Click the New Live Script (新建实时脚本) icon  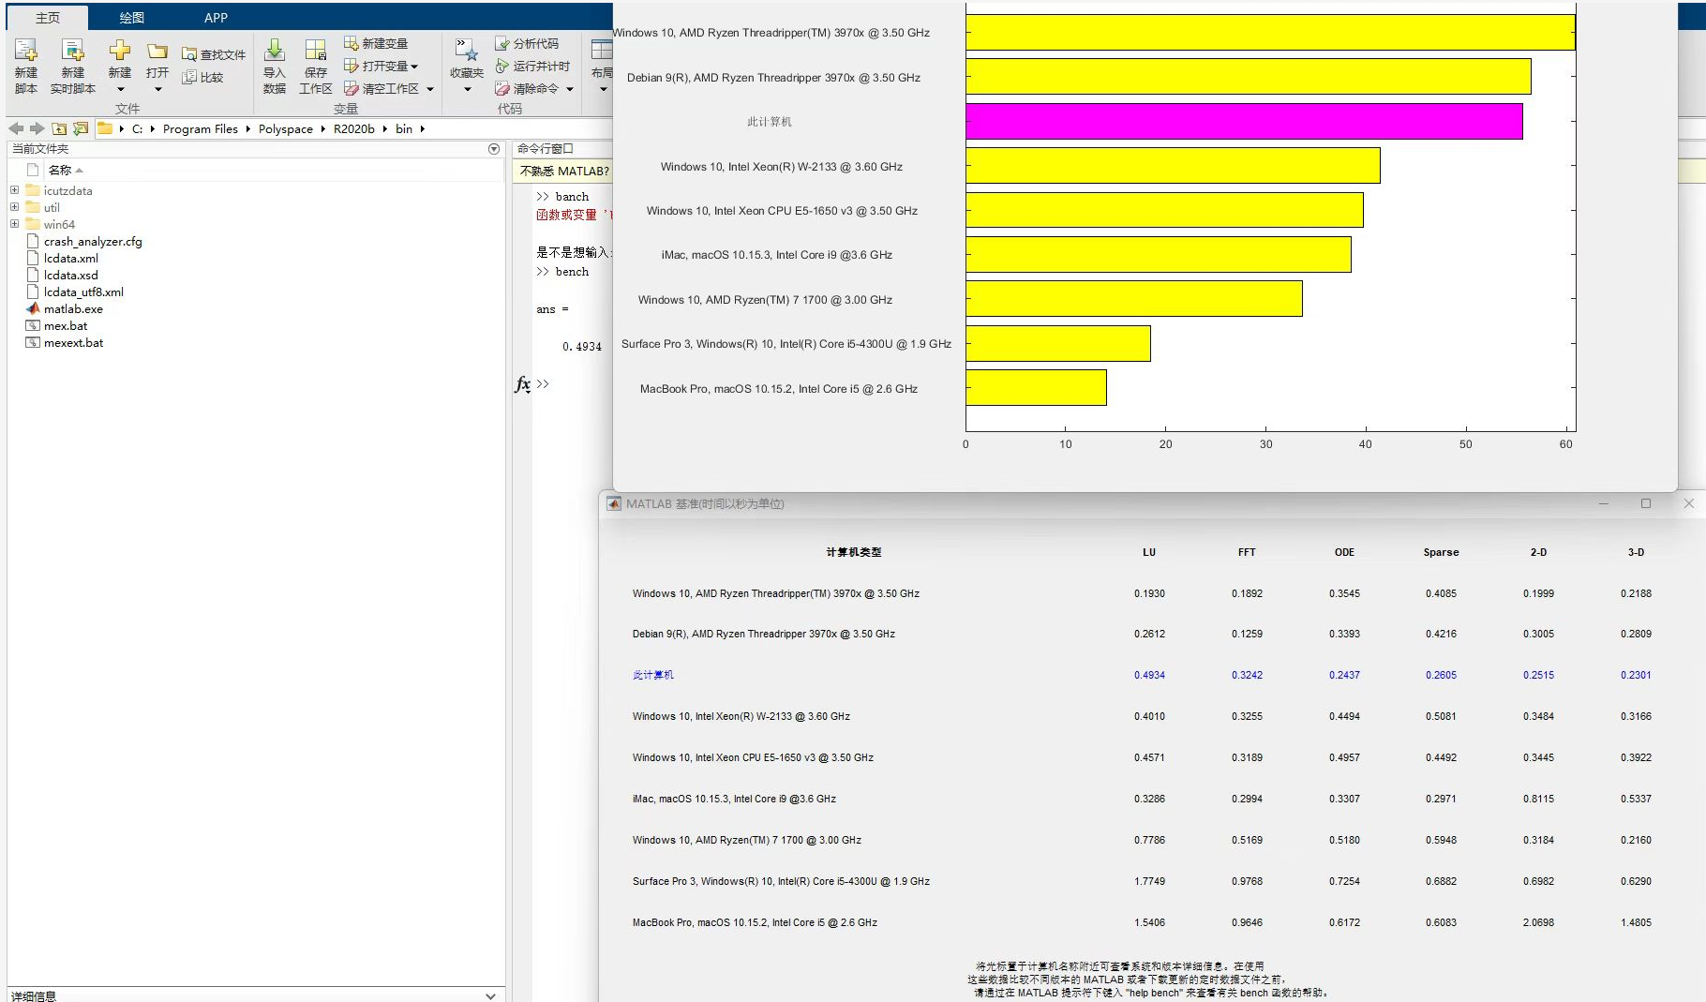72,52
